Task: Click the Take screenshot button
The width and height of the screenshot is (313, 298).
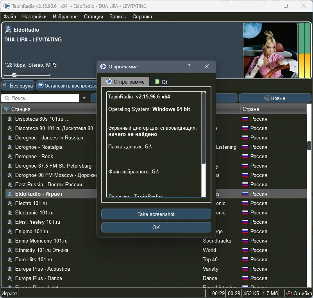Action: [156, 214]
